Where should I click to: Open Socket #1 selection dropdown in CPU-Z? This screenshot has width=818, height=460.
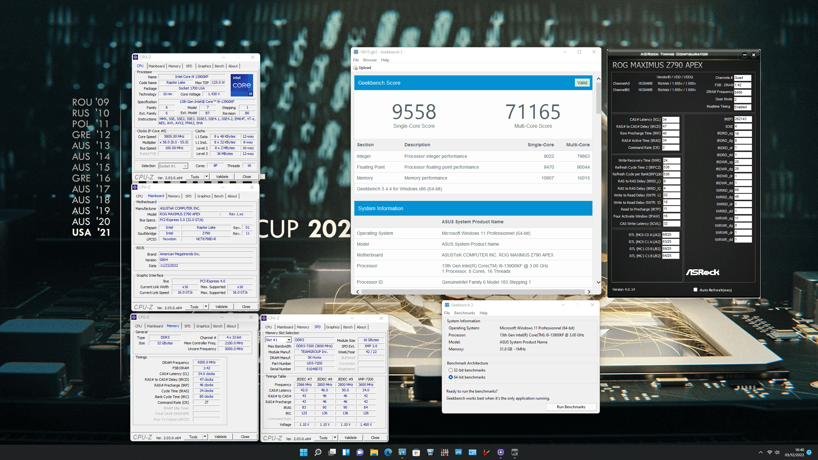click(x=174, y=166)
